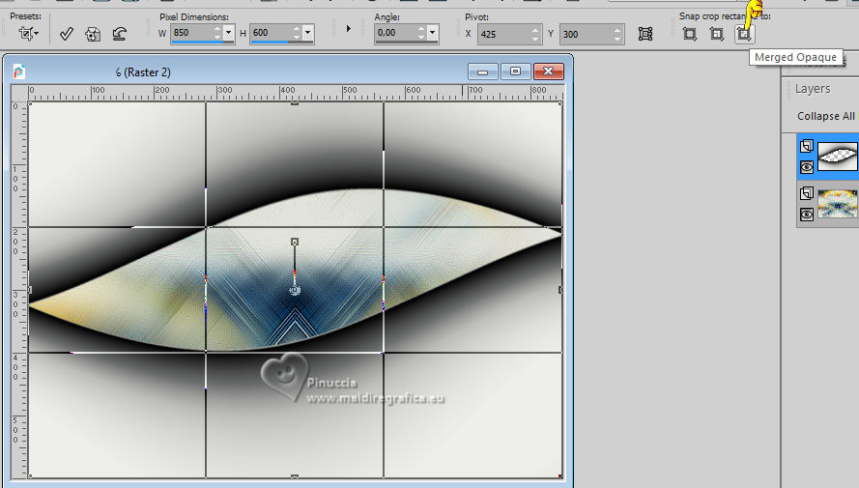The image size is (859, 488).
Task: Adjust the Height value spinner arrows
Action: click(297, 33)
